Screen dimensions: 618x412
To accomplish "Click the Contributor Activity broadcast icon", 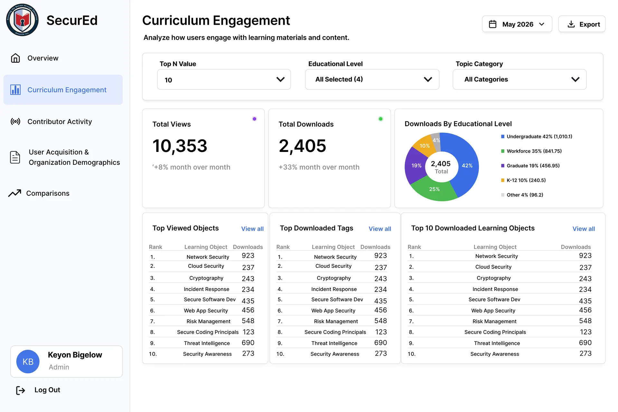I will (x=15, y=121).
